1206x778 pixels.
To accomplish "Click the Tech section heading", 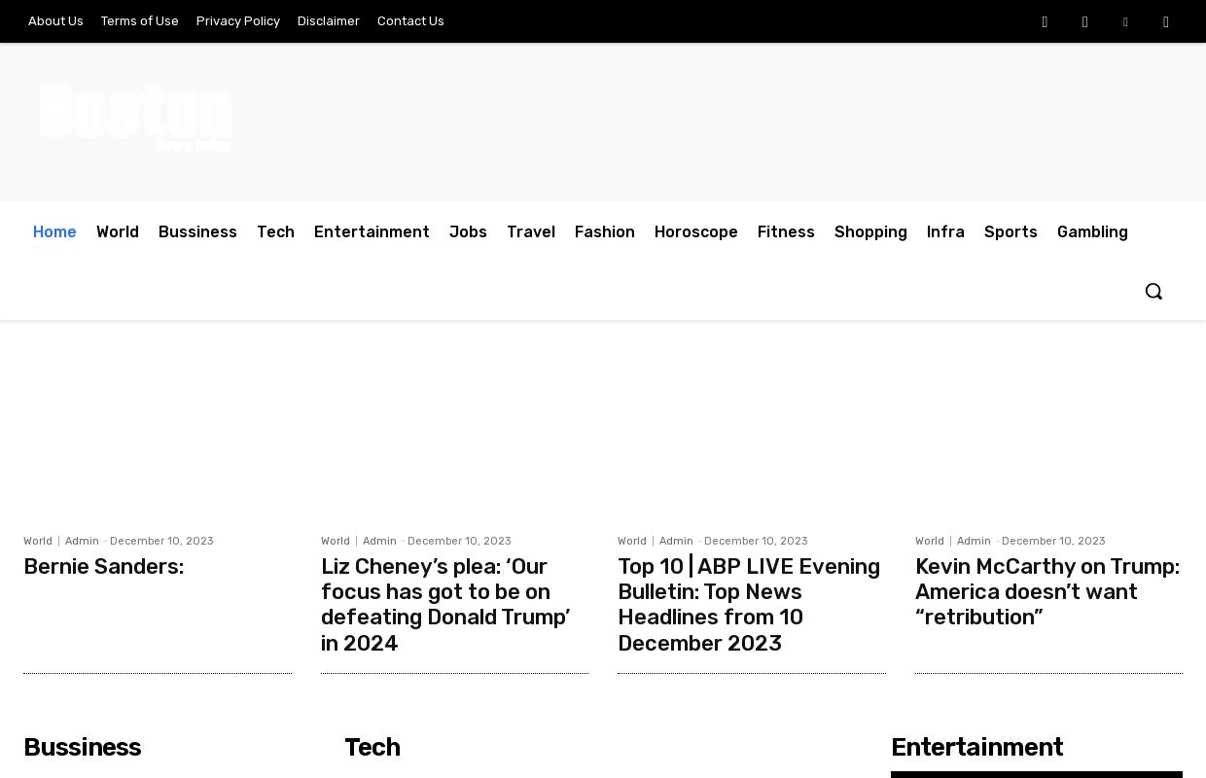I will [x=372, y=747].
